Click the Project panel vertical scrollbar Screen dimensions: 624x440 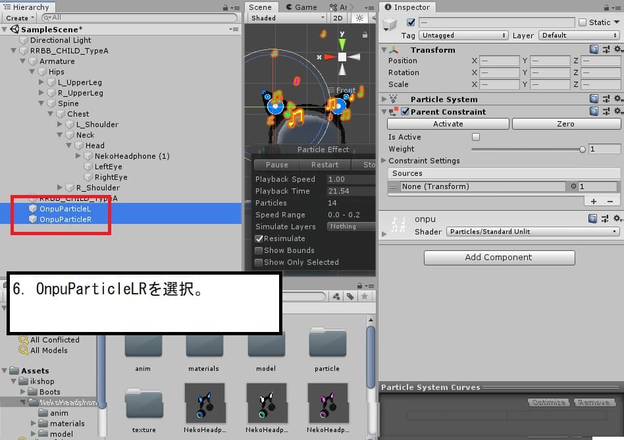tap(371, 356)
